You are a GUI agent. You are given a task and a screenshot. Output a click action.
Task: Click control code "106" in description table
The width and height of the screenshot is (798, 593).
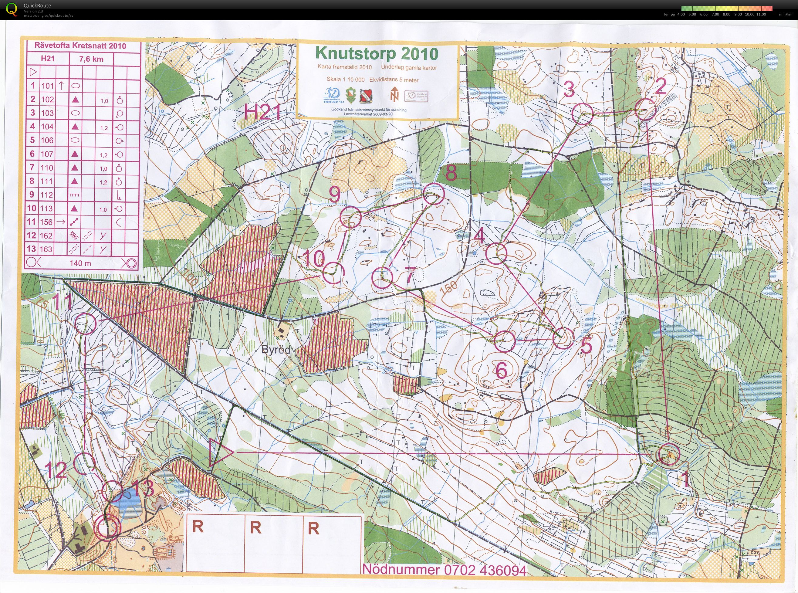(x=47, y=140)
